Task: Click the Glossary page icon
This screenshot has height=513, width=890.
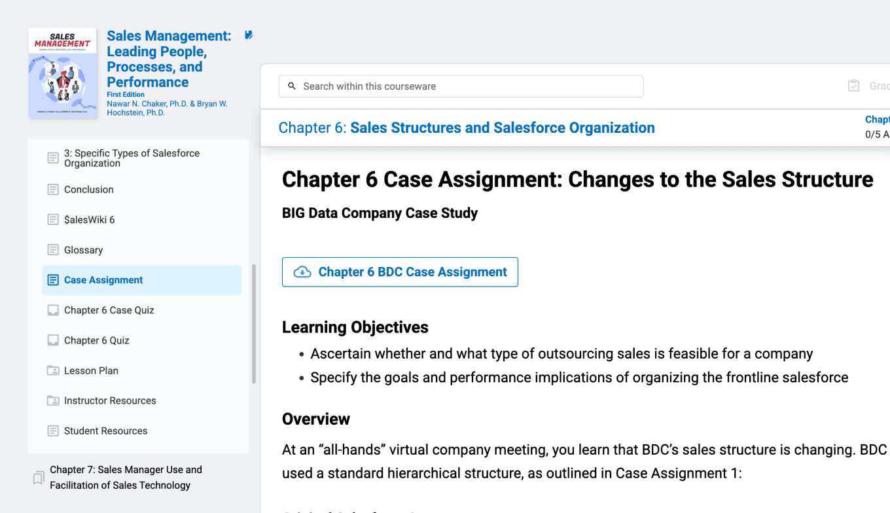Action: point(53,250)
